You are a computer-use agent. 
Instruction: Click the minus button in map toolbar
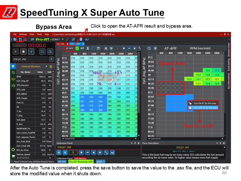click(x=129, y=49)
